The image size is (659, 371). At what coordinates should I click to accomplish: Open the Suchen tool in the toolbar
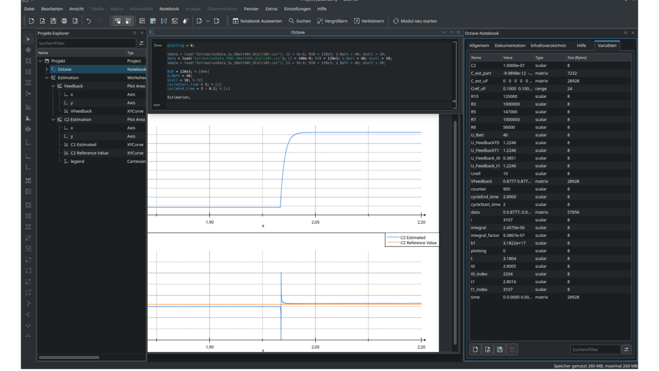coord(290,21)
